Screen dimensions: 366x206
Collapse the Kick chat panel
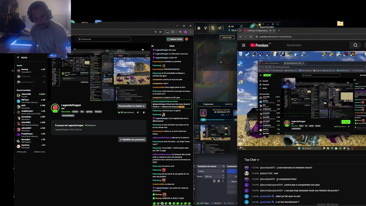pos(152,46)
